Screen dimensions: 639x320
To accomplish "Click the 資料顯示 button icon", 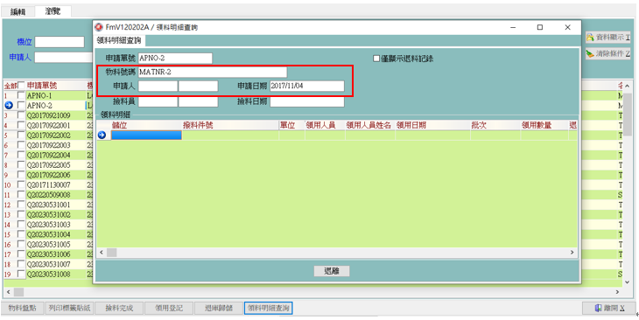I will pyautogui.click(x=591, y=38).
